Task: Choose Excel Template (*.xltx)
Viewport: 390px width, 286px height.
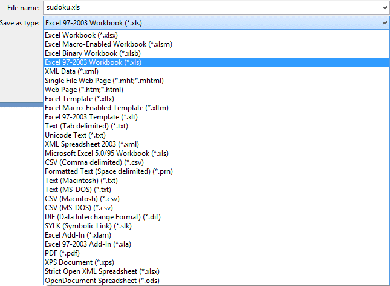Action: click(x=216, y=99)
